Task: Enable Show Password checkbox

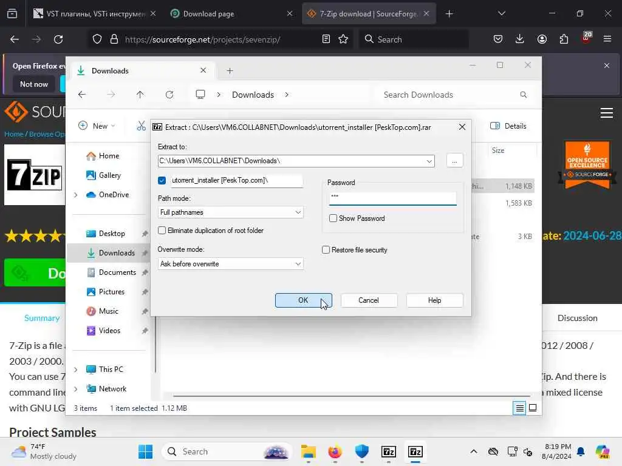Action: click(333, 218)
